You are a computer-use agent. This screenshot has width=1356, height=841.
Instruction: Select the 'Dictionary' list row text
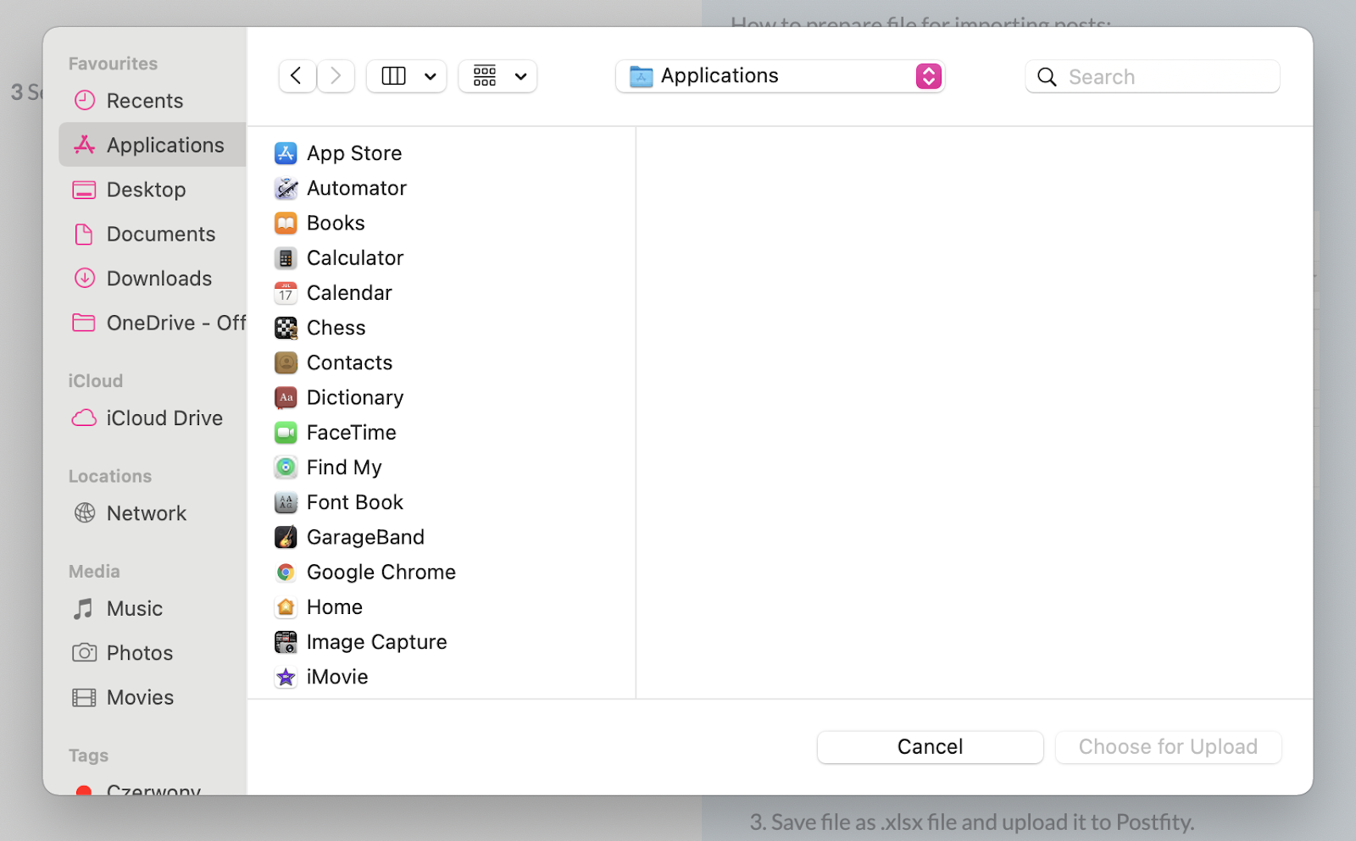pos(355,397)
